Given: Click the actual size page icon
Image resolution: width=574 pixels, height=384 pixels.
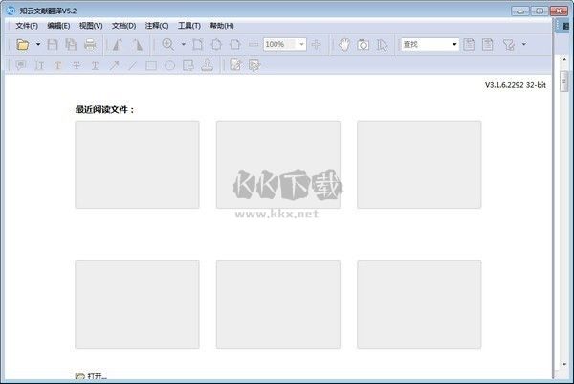Looking at the screenshot, I should [198, 45].
